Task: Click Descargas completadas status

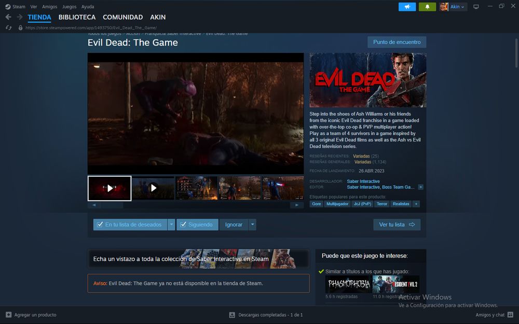Action: (x=270, y=315)
